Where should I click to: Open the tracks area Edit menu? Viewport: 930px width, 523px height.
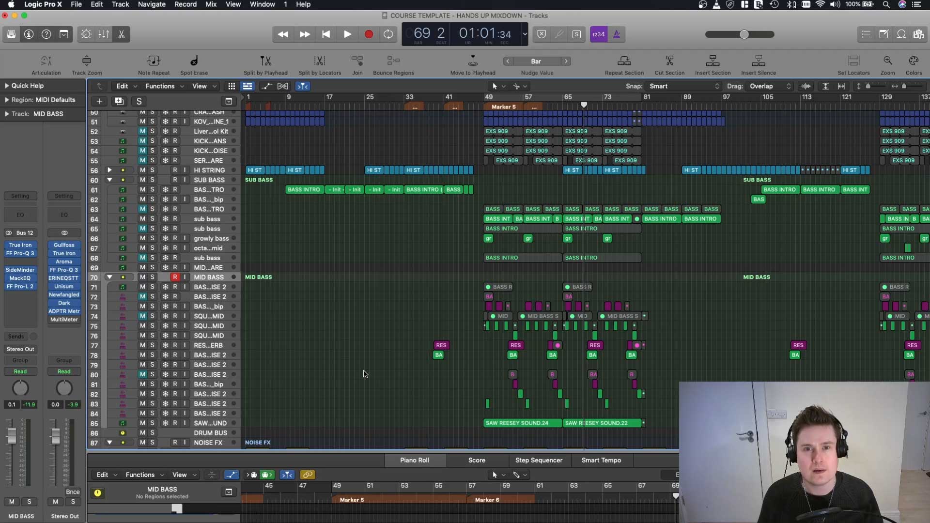pos(127,86)
